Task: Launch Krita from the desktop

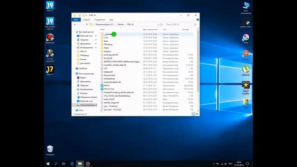Action: pyautogui.click(x=246, y=39)
